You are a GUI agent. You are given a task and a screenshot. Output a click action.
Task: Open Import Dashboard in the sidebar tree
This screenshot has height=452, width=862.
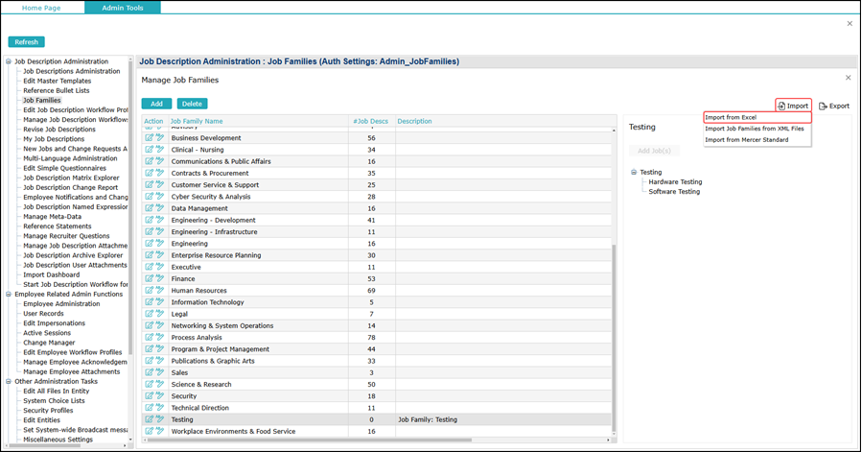pyautogui.click(x=51, y=274)
